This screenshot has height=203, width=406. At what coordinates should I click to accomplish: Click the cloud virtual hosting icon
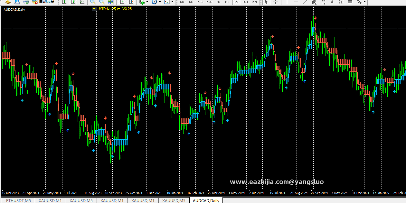[x=17, y=2]
